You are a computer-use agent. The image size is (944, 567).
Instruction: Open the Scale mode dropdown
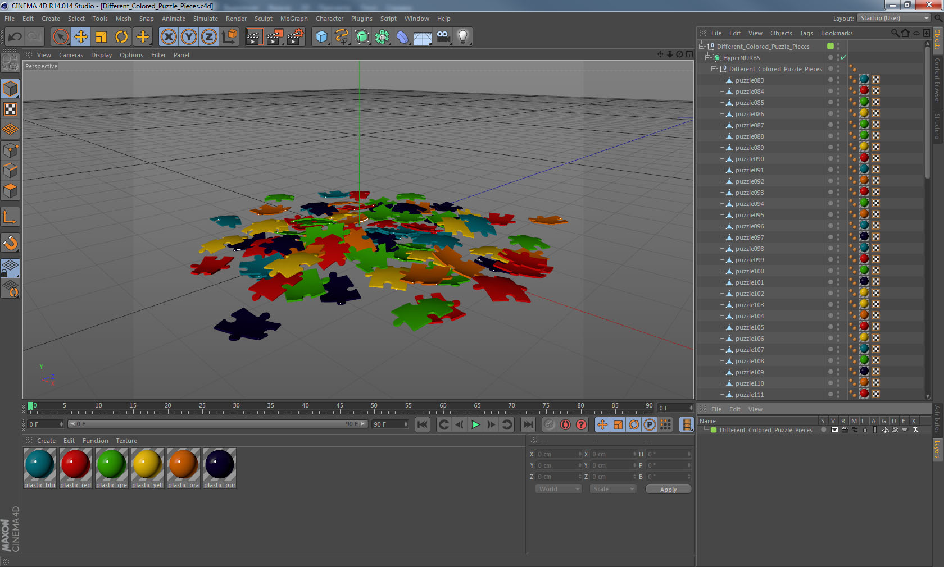click(612, 489)
